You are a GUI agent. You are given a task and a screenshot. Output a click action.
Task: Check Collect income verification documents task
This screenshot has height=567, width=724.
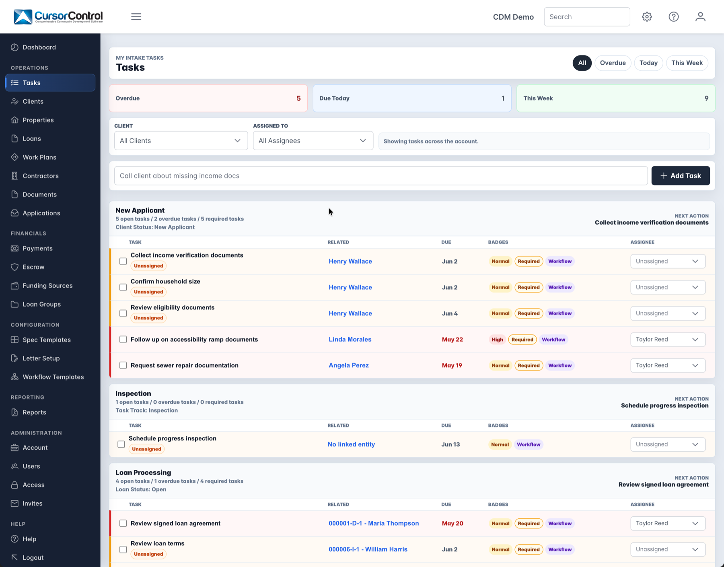pos(123,261)
